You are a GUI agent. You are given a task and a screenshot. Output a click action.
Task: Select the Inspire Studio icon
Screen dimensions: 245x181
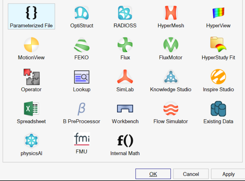218,77
